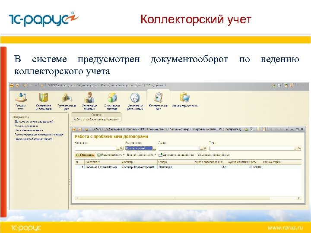The height and width of the screenshot is (233, 311).
Task: Click into the Контрагент filter field
Action: [x=95, y=148]
